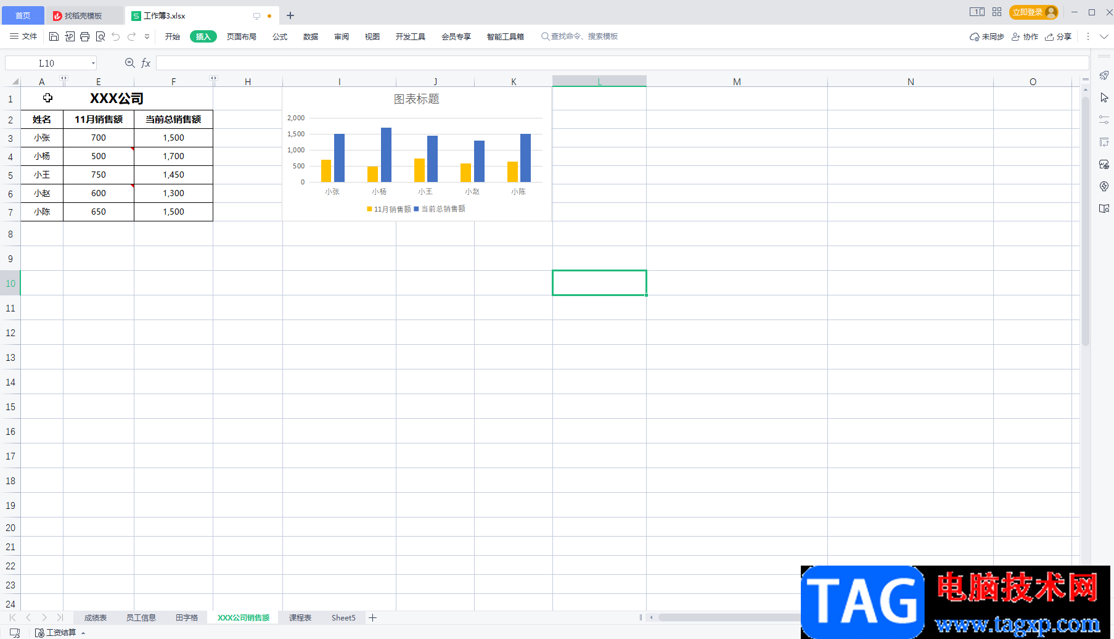This screenshot has width=1114, height=639.
Task: Click the vertical scrollbar thumb
Action: (1086, 221)
